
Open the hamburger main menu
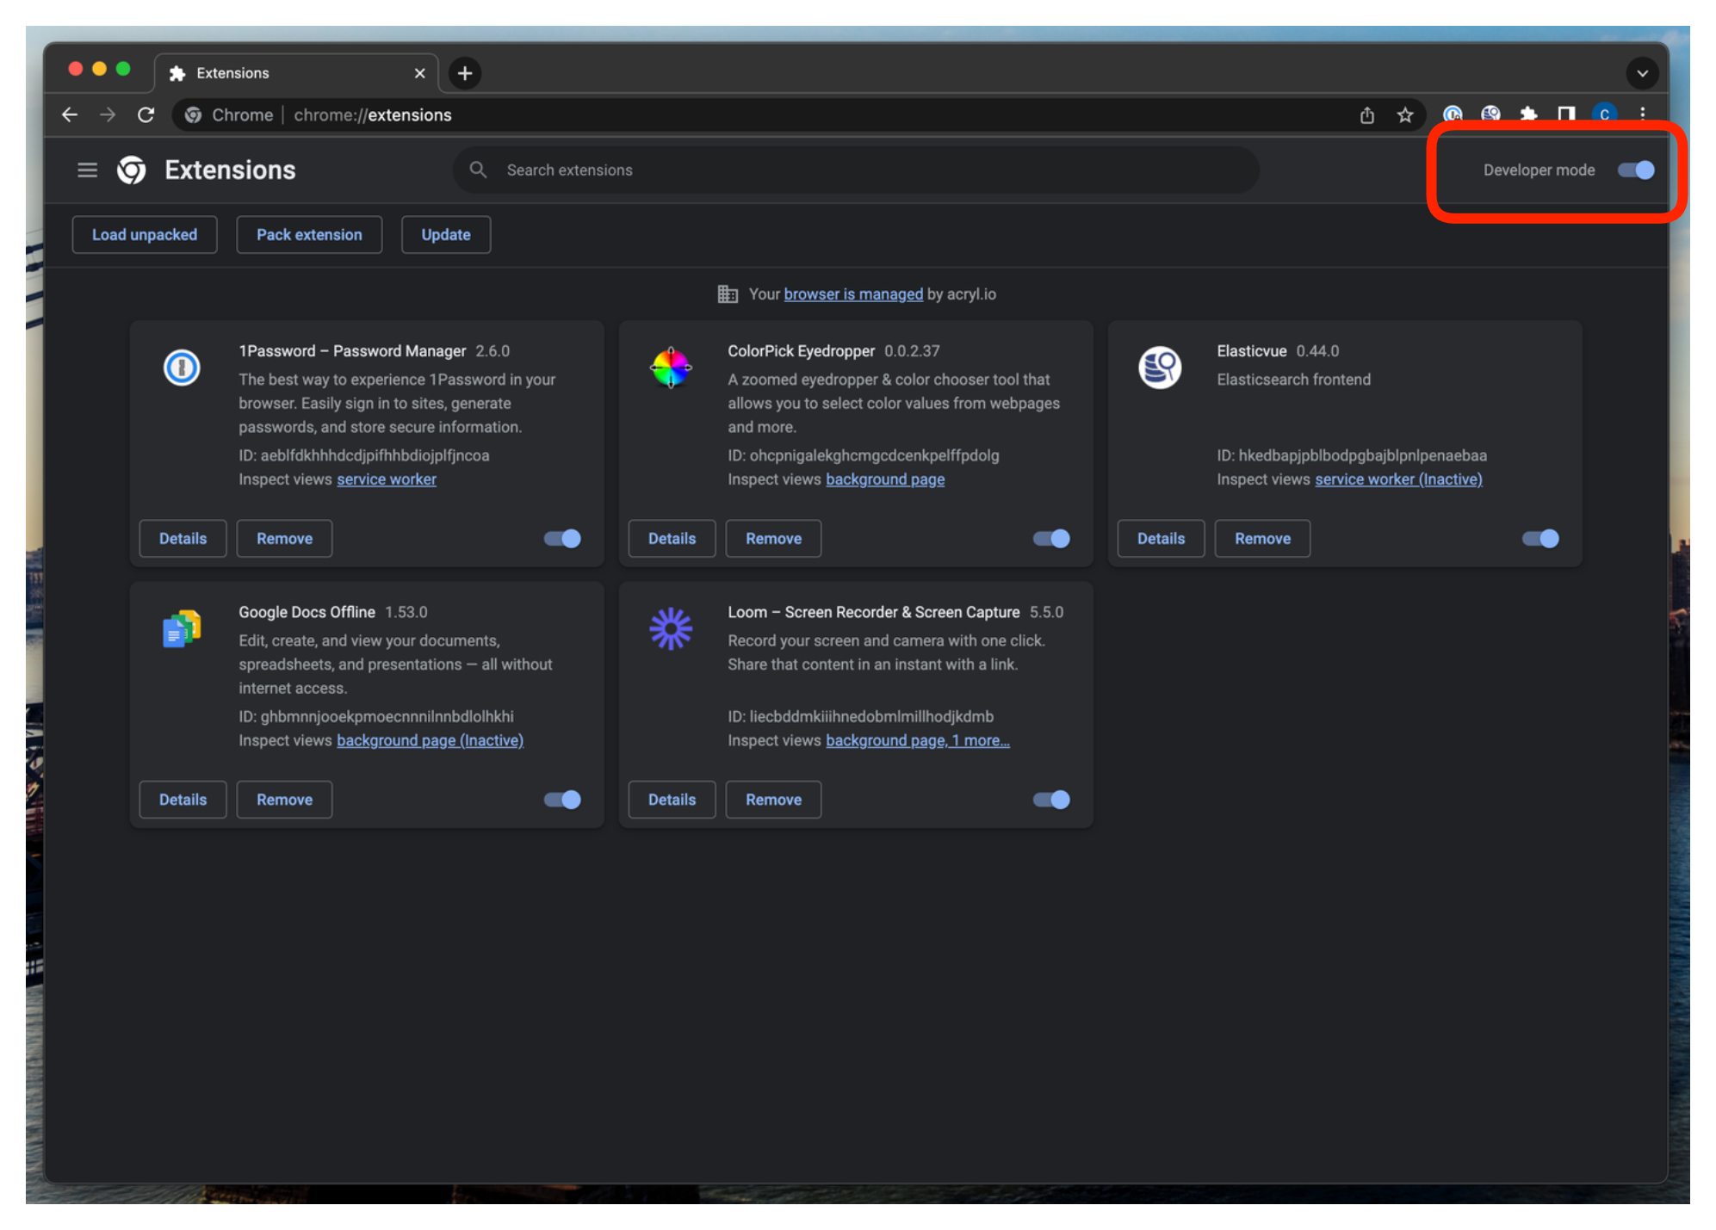pos(87,170)
